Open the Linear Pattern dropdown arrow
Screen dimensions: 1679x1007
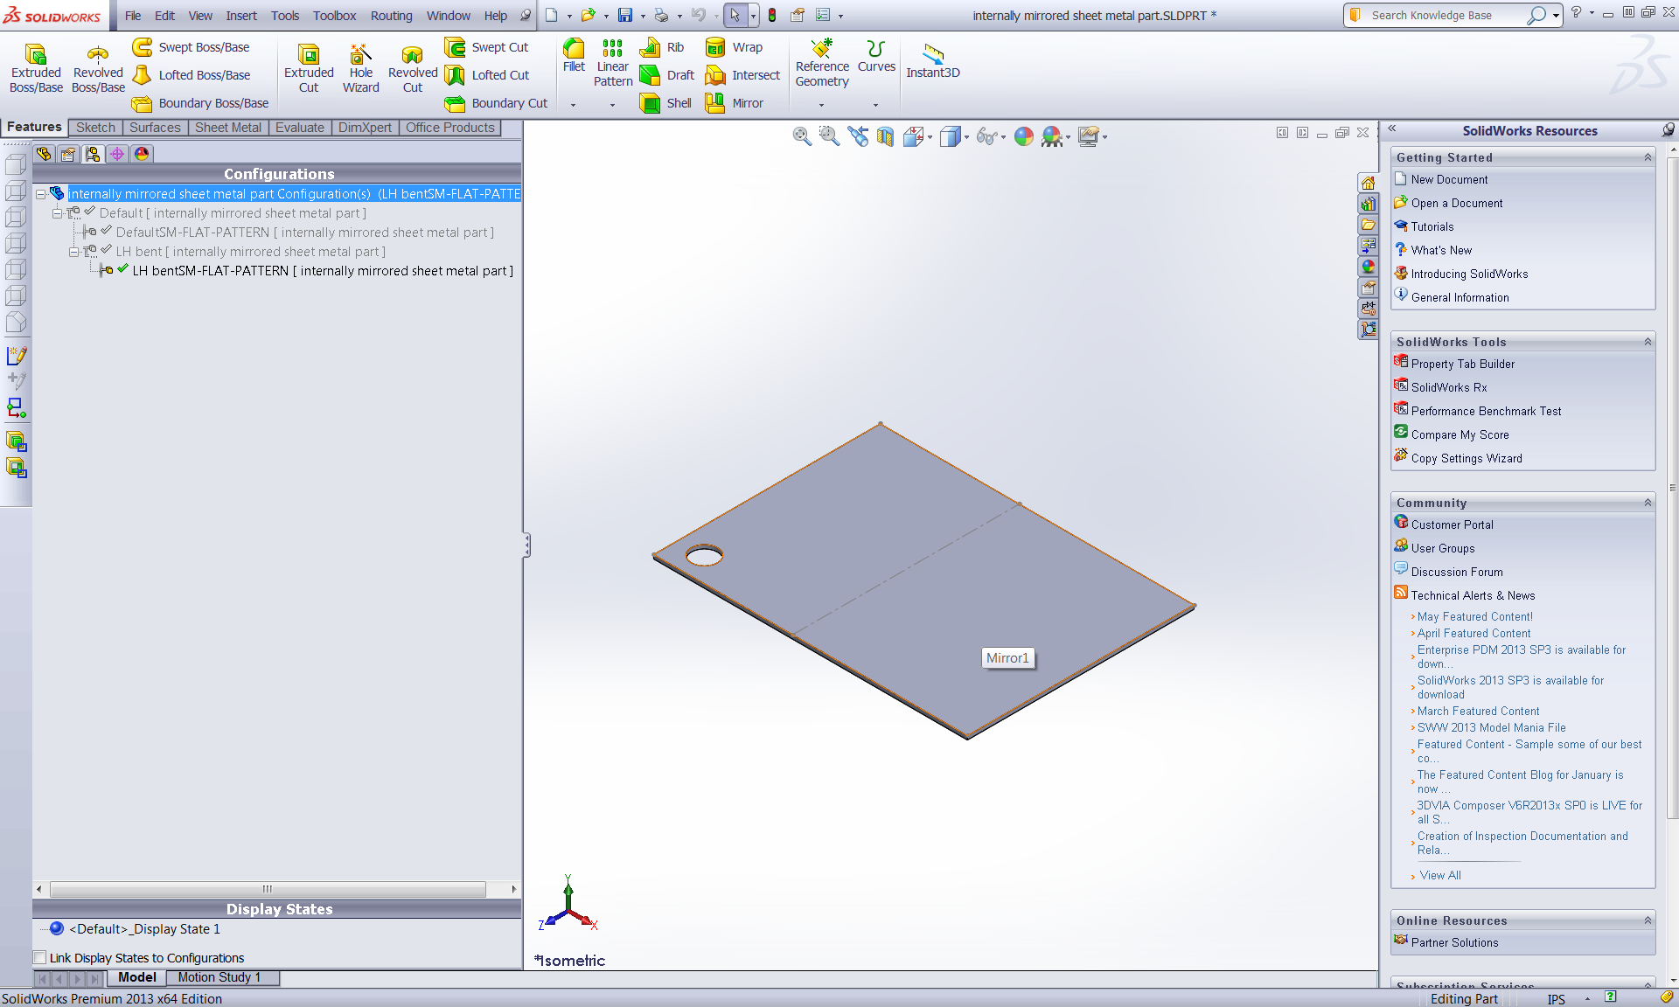(612, 105)
